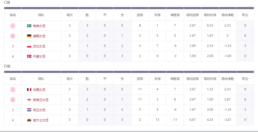The image size is (258, 132).
Task: Click the Poland flag icon
Action: click(29, 46)
